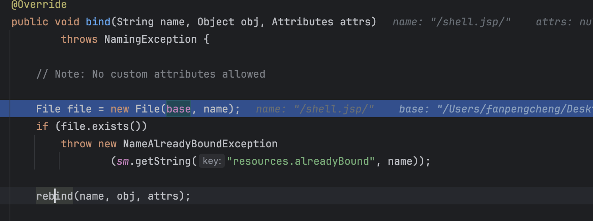Place the cursor on the bind method name
This screenshot has width=593, height=221.
(98, 22)
